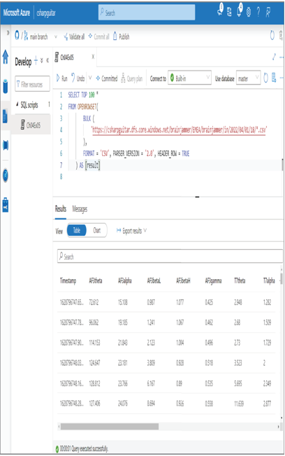Open more options ellipsis in query toolbar
The width and height of the screenshot is (285, 456).
(282, 78)
